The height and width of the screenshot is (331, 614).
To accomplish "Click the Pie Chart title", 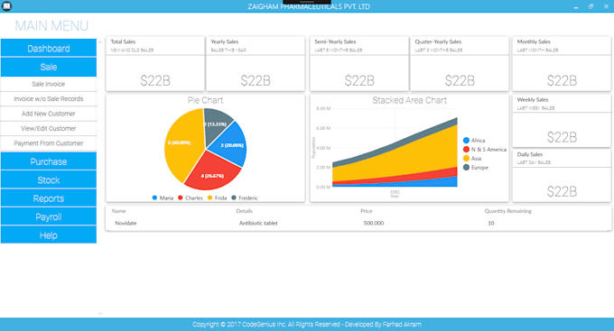I will (x=205, y=100).
